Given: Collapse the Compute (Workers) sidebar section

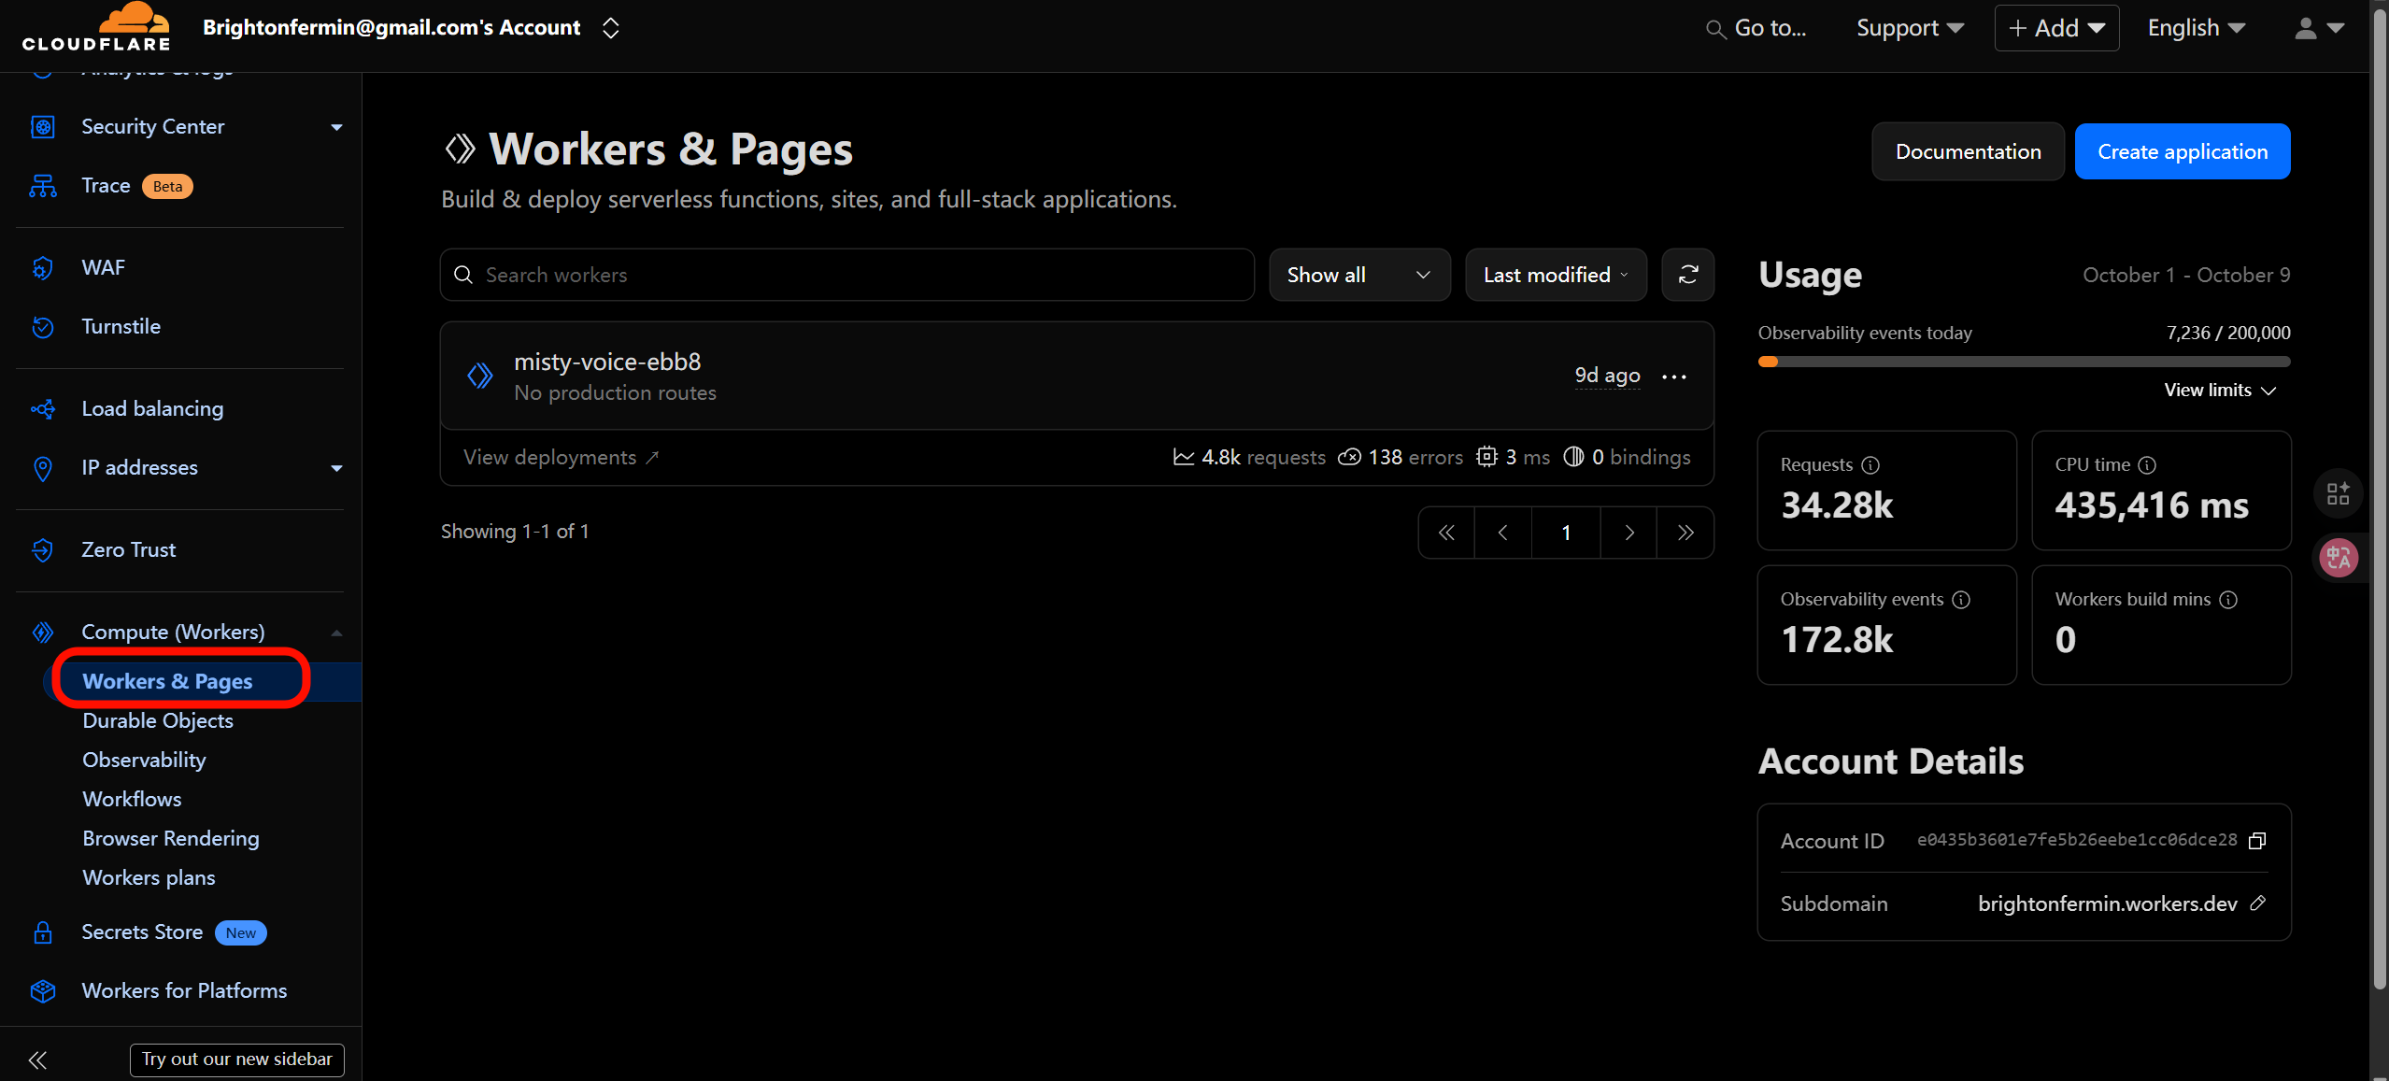Looking at the screenshot, I should point(336,633).
